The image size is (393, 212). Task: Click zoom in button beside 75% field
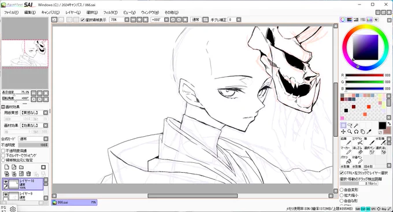click(139, 20)
